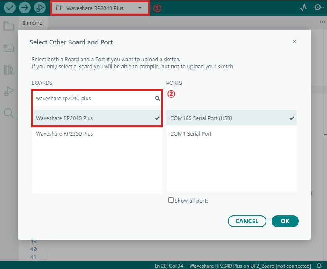Start debugging with the debugger icon
327x269 pixels.
(40, 8)
